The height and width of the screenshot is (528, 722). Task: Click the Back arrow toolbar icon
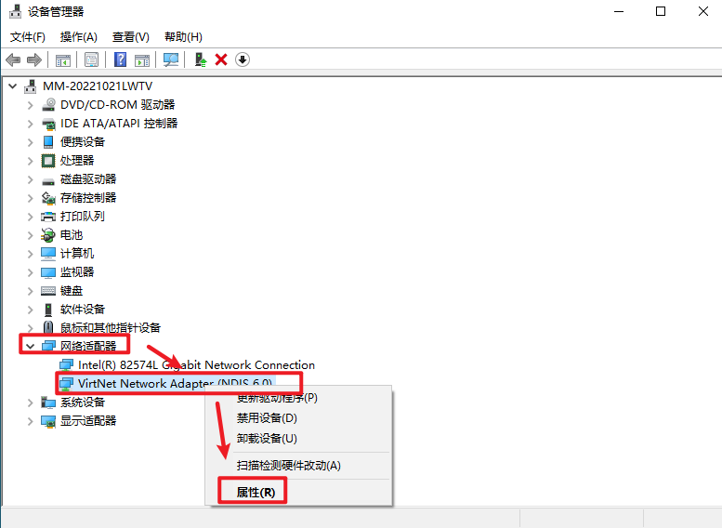pyautogui.click(x=13, y=59)
